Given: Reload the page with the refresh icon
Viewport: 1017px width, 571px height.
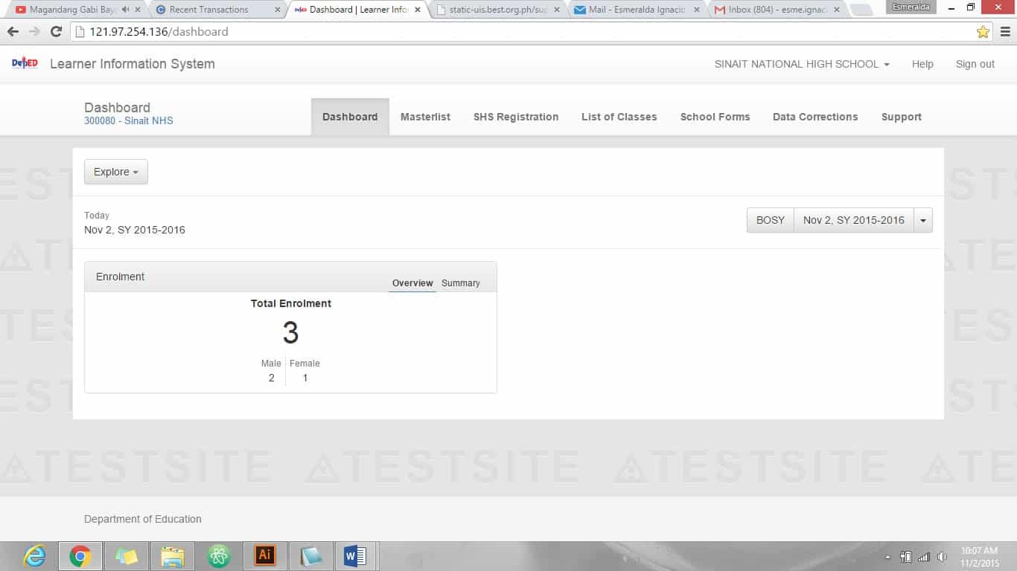Looking at the screenshot, I should pyautogui.click(x=56, y=32).
